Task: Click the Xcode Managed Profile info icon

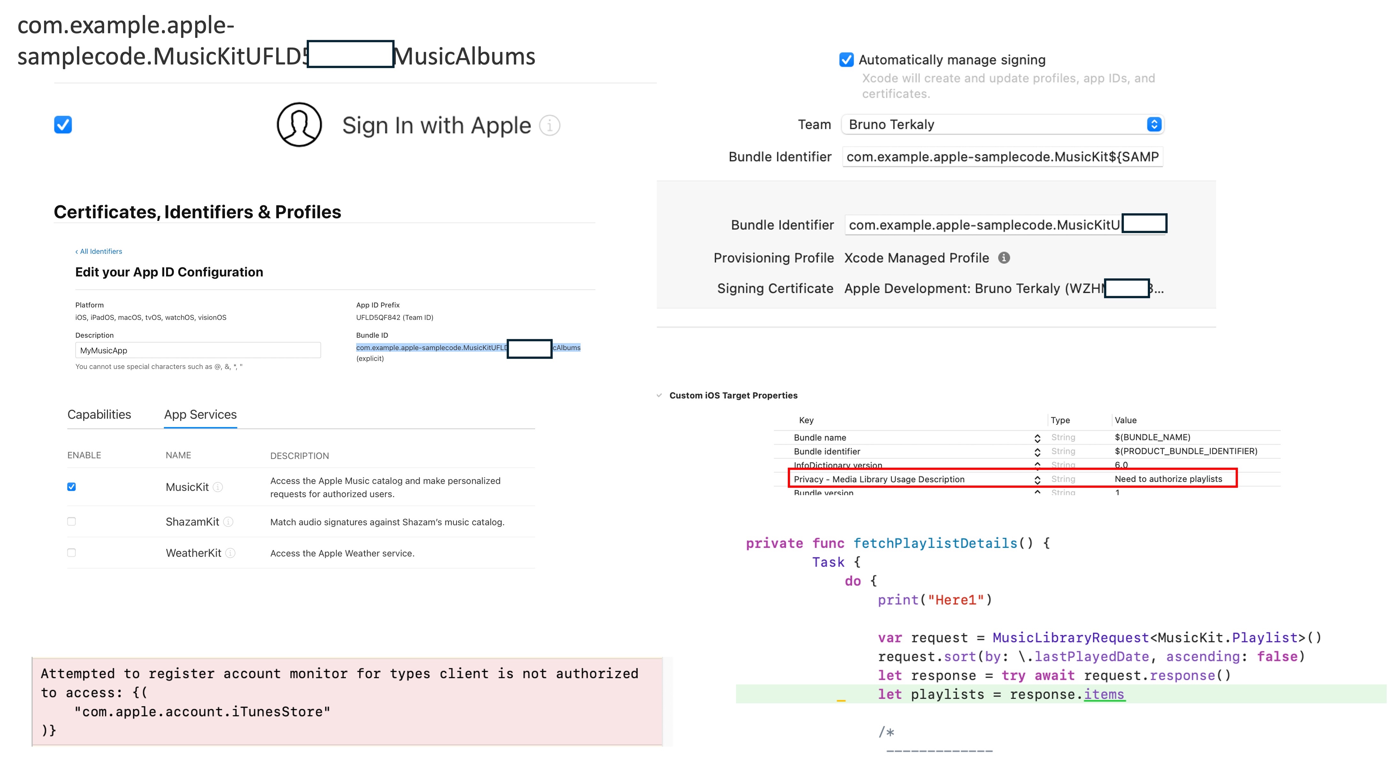Action: pyautogui.click(x=1004, y=258)
